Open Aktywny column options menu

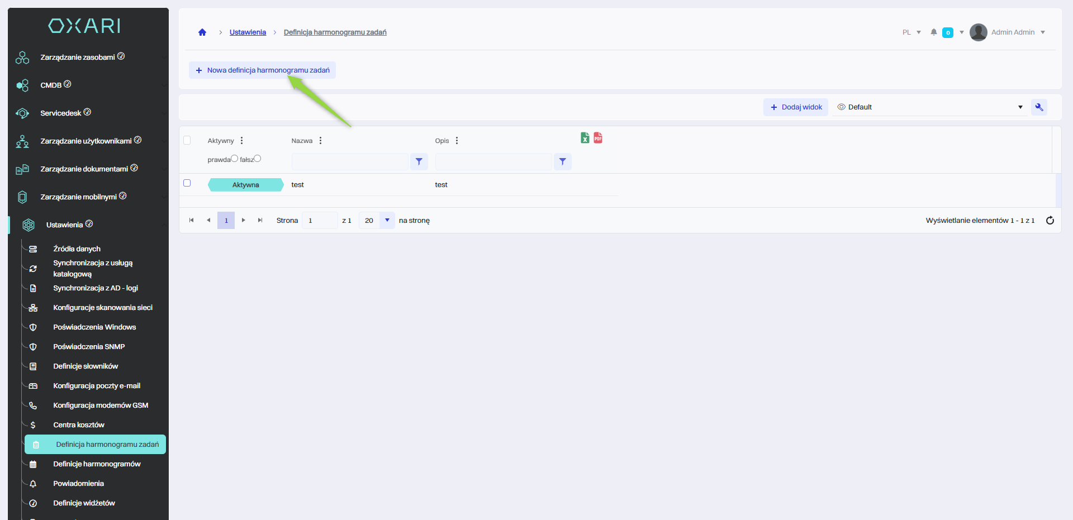pos(241,141)
